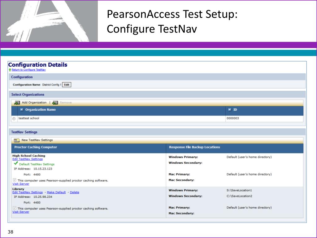The image size is (317, 238).
Task: Click the testtest school organization name
Action: click(x=29, y=118)
